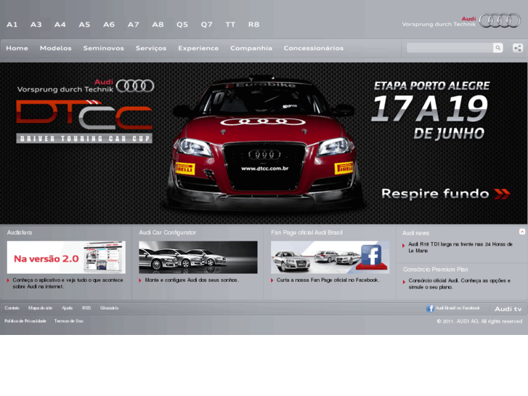
Task: Open the Audi Car Configurator thumbnail image
Action: click(x=198, y=257)
